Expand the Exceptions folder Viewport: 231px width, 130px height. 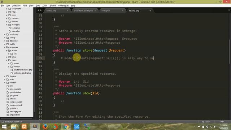pos(6,9)
